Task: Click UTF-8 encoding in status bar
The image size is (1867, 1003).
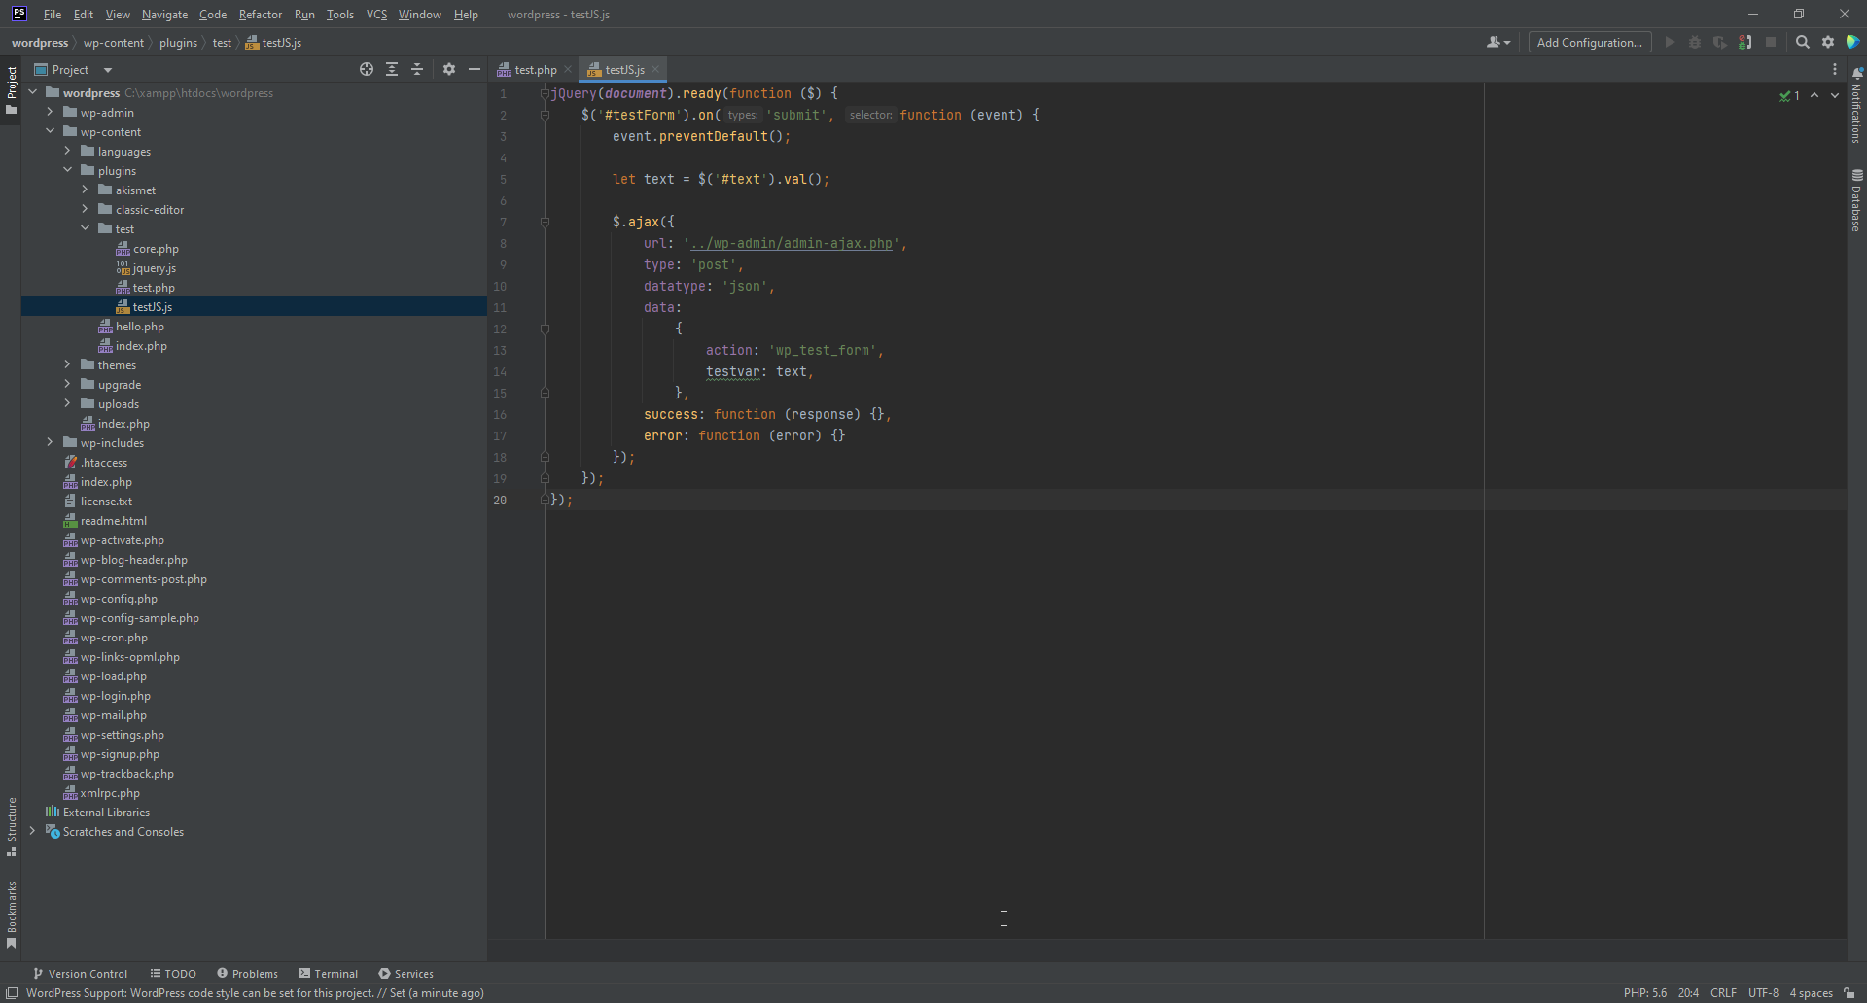Action: pos(1763,993)
